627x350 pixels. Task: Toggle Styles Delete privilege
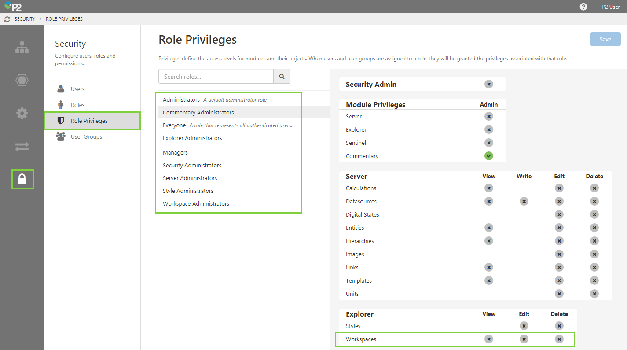point(559,326)
